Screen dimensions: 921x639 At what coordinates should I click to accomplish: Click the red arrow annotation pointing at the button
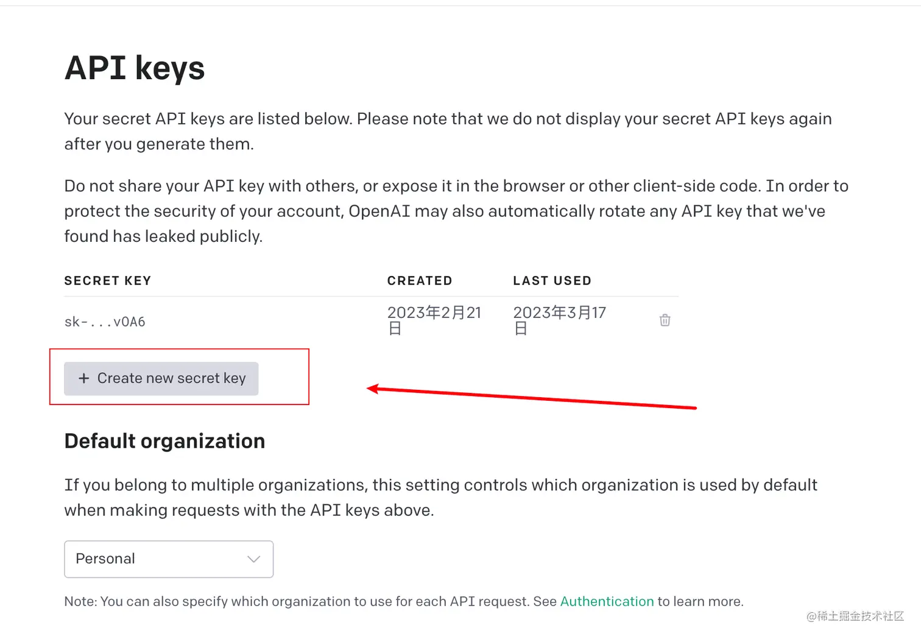coord(531,398)
